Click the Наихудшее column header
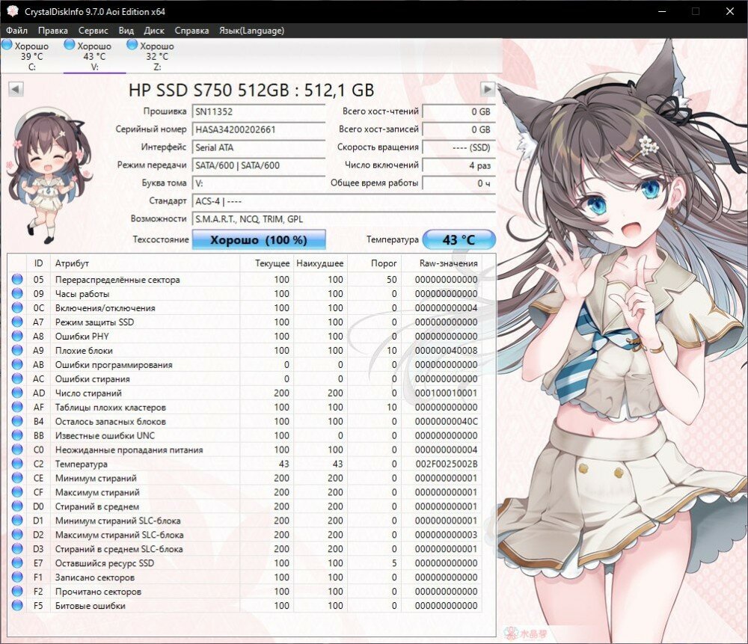This screenshot has height=644, width=748. pos(320,263)
